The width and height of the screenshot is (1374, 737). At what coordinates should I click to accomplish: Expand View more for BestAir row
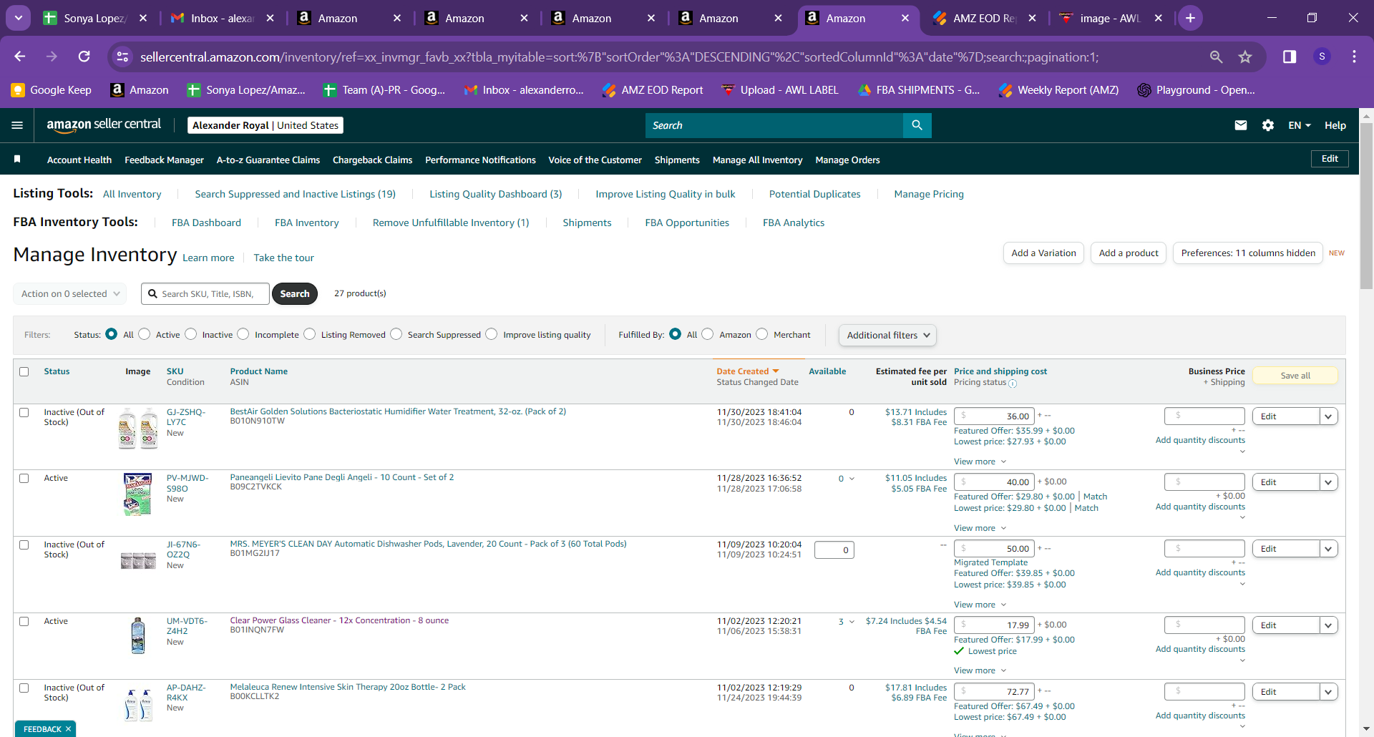click(x=980, y=462)
